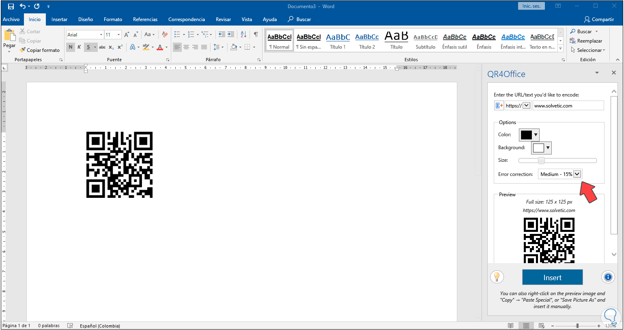
Task: Switch to the Diseño tab
Action: click(x=86, y=19)
